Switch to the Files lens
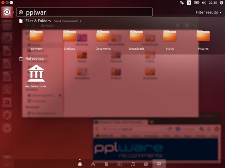Viewport: 225px width, 168px height. tap(106, 164)
